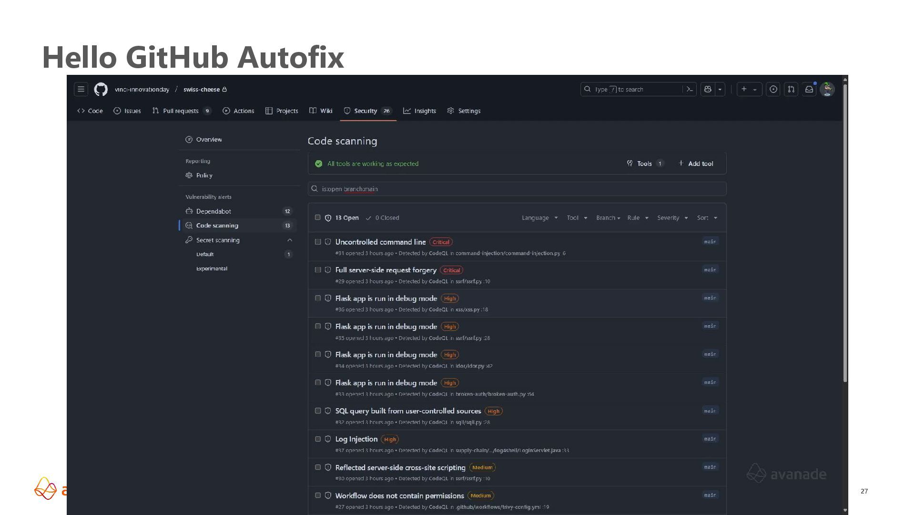Open the hamburger navigation menu icon

81,89
